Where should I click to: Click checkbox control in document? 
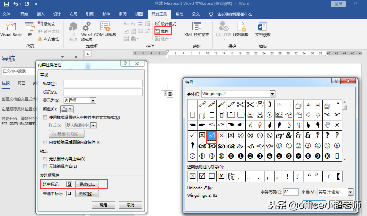tap(170, 94)
